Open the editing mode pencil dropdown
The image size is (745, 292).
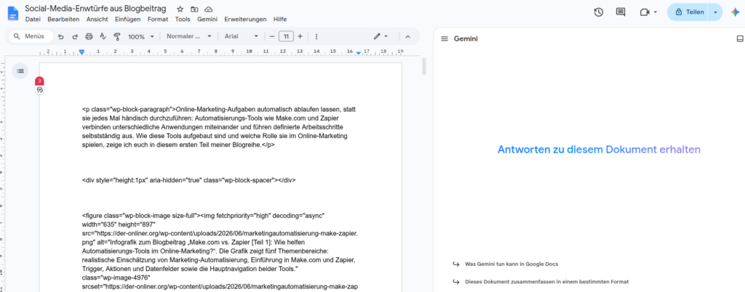pos(381,36)
